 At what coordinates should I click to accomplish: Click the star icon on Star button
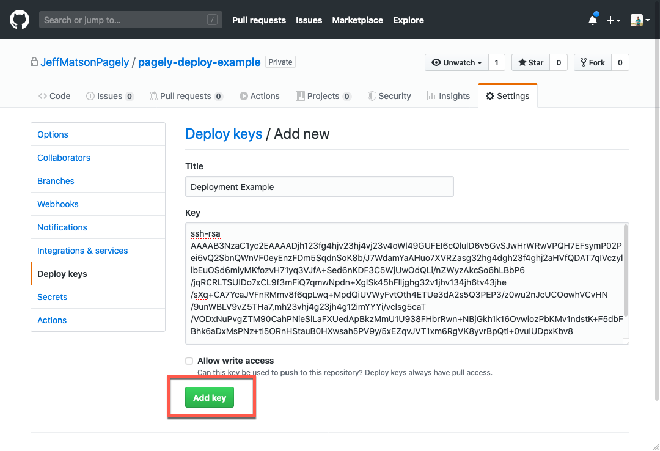[x=522, y=62]
